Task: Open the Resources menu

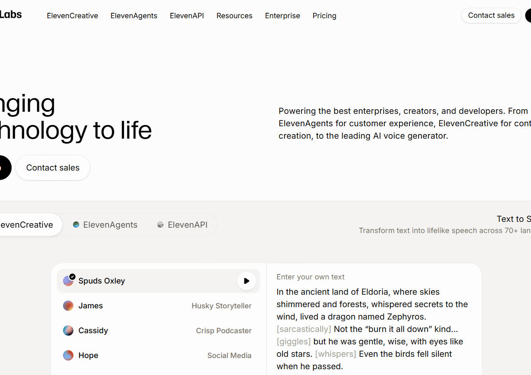Action: click(234, 15)
